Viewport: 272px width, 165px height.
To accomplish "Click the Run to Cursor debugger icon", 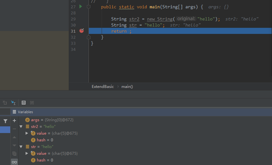I will click(x=13, y=103).
